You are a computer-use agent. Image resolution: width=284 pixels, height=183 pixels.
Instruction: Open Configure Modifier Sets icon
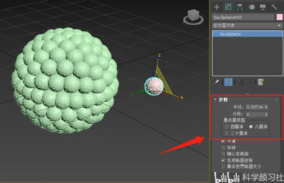(261, 82)
